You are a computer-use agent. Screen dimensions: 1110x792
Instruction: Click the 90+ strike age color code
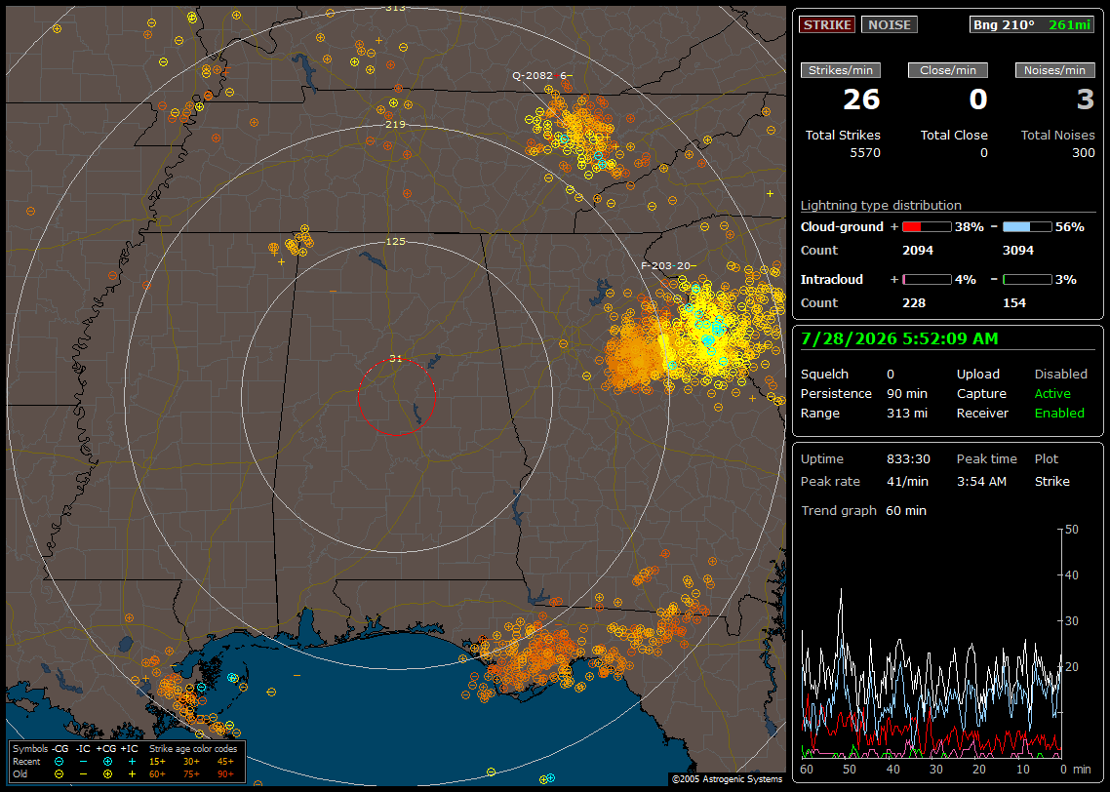(225, 774)
